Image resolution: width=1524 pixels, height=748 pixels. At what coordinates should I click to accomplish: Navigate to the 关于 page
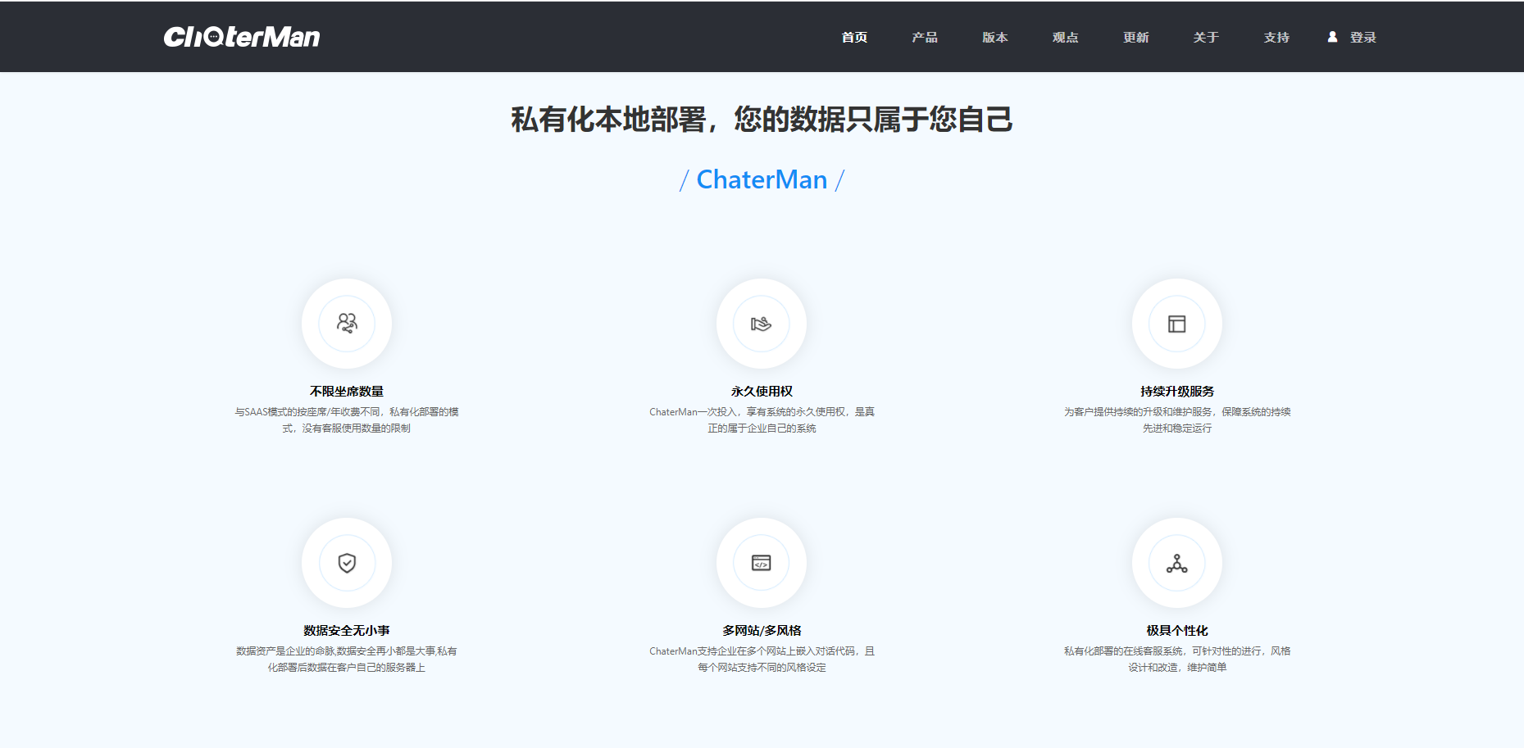tap(1206, 37)
